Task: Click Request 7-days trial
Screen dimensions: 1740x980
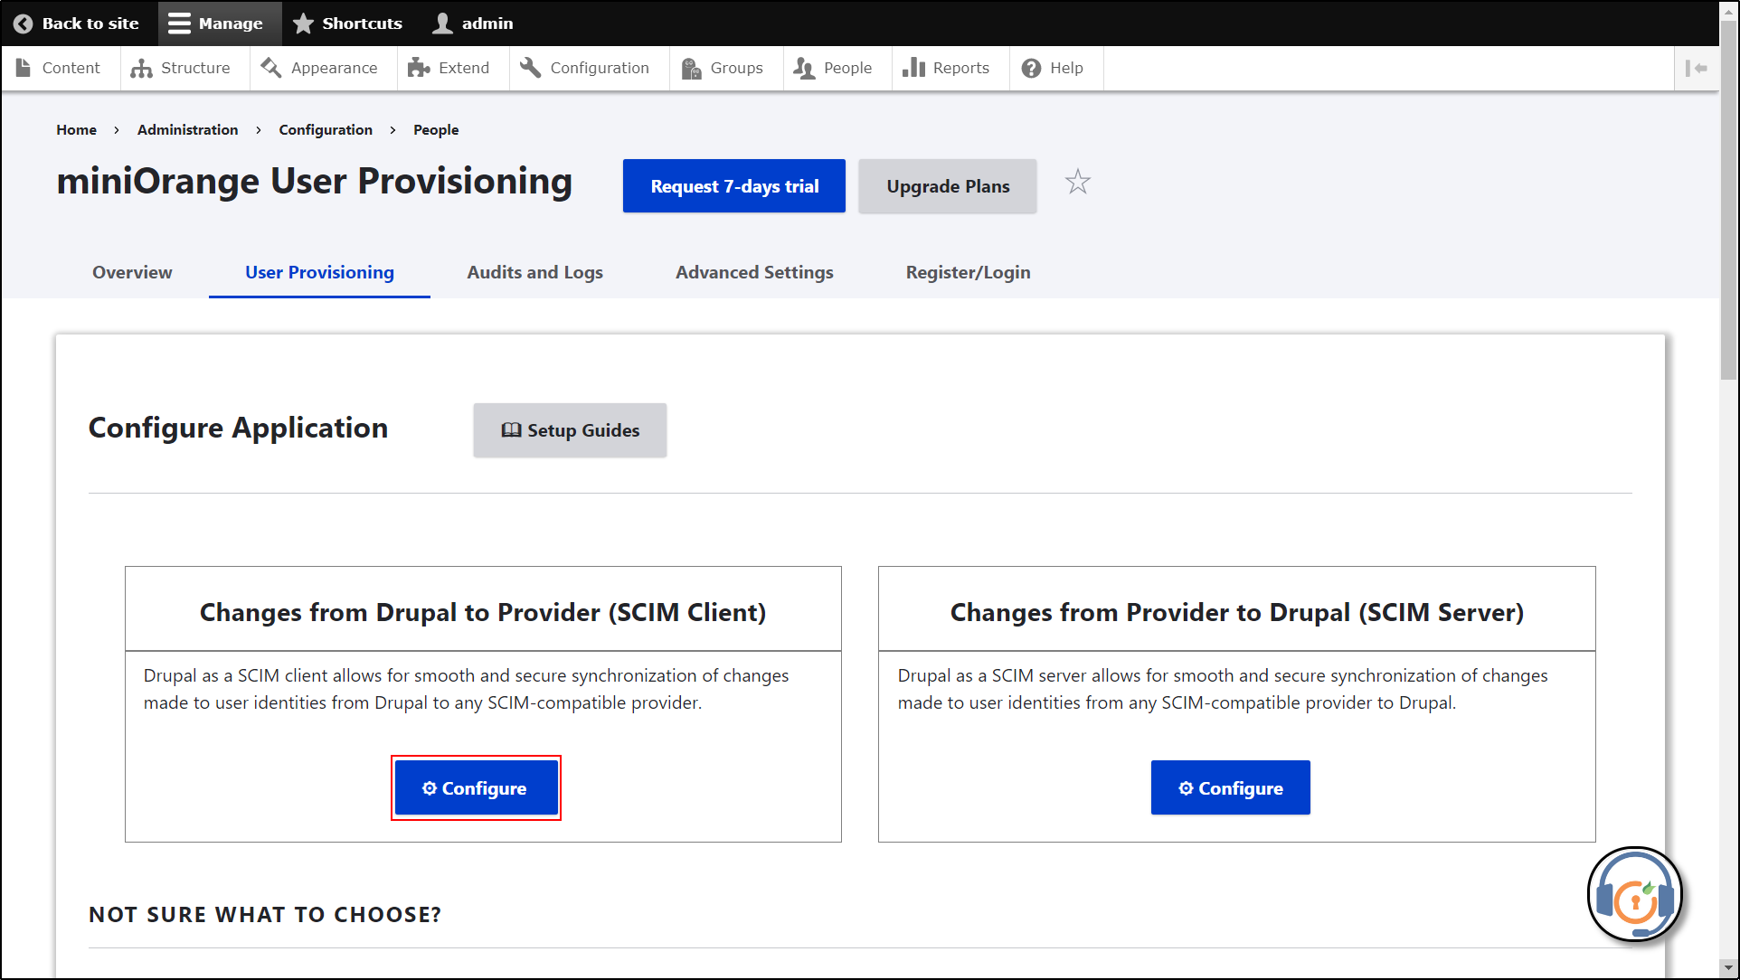Action: 733,186
